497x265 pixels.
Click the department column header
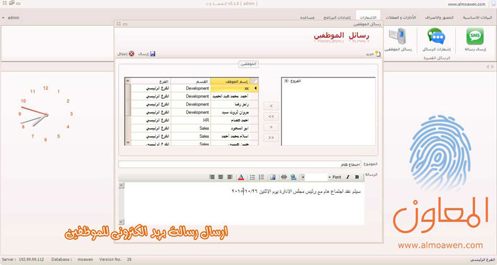click(190, 81)
